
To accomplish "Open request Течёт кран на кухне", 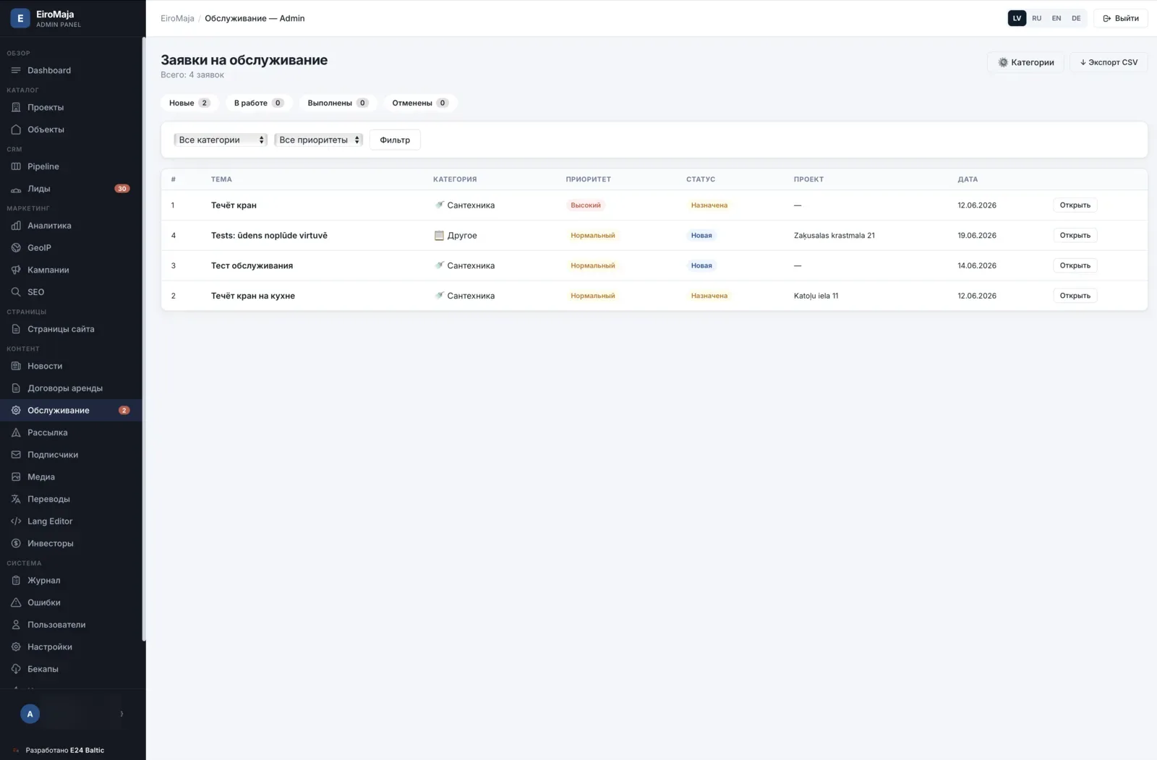I will pyautogui.click(x=1075, y=296).
